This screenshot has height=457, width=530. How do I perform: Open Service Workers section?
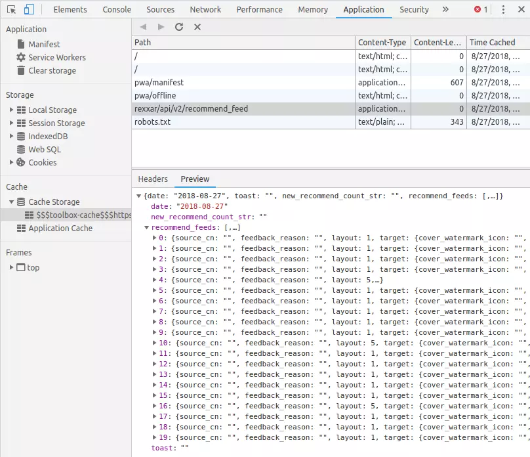click(x=57, y=58)
